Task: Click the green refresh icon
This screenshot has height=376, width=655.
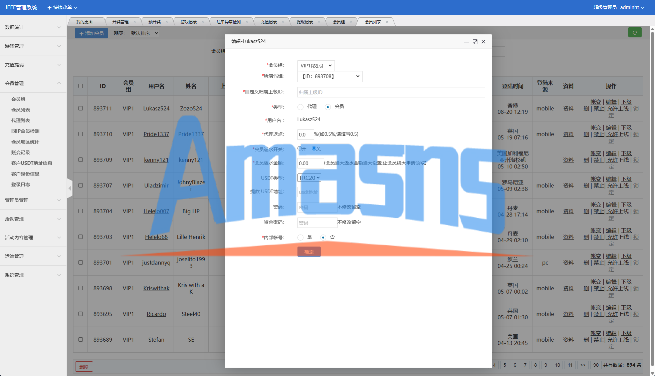Action: tap(635, 33)
